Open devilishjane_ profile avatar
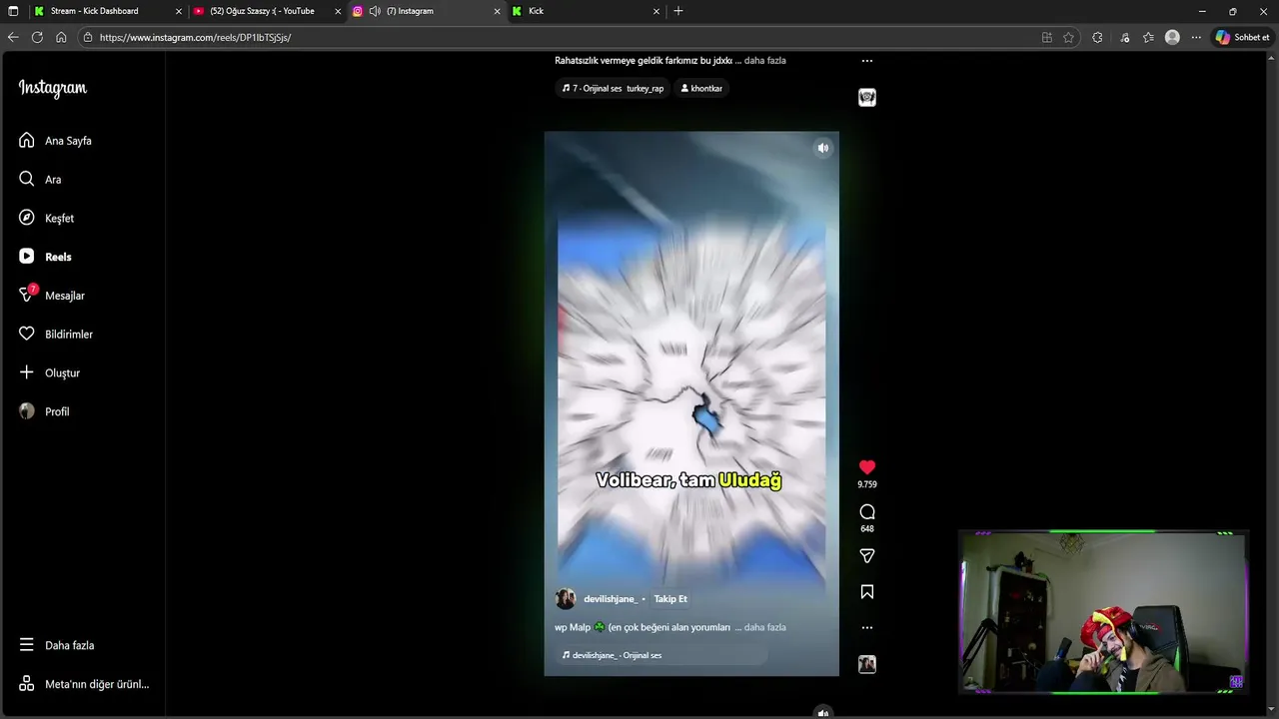Image resolution: width=1279 pixels, height=719 pixels. click(566, 599)
